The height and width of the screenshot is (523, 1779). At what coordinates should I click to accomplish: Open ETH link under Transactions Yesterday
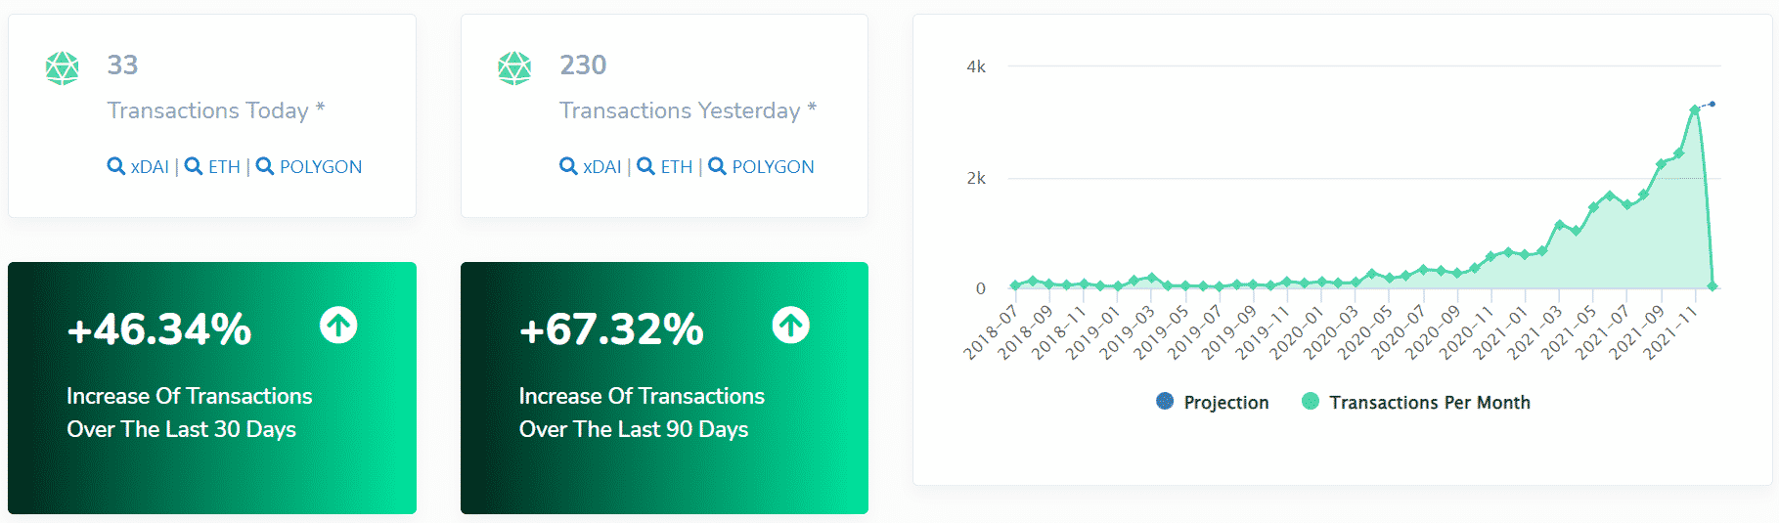click(676, 167)
